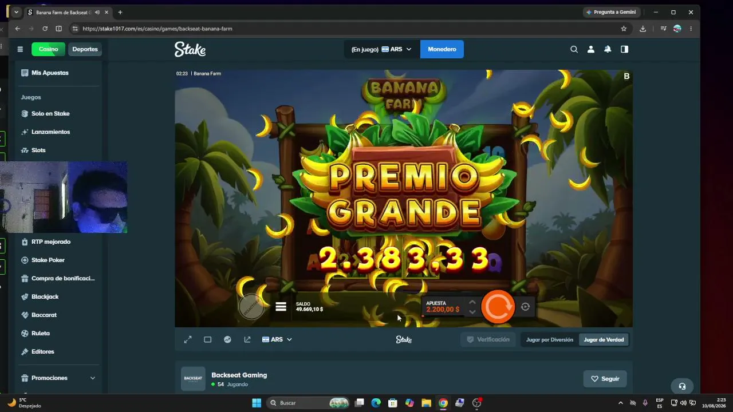Focus the address bar URL
This screenshot has width=733, height=412.
[157, 29]
